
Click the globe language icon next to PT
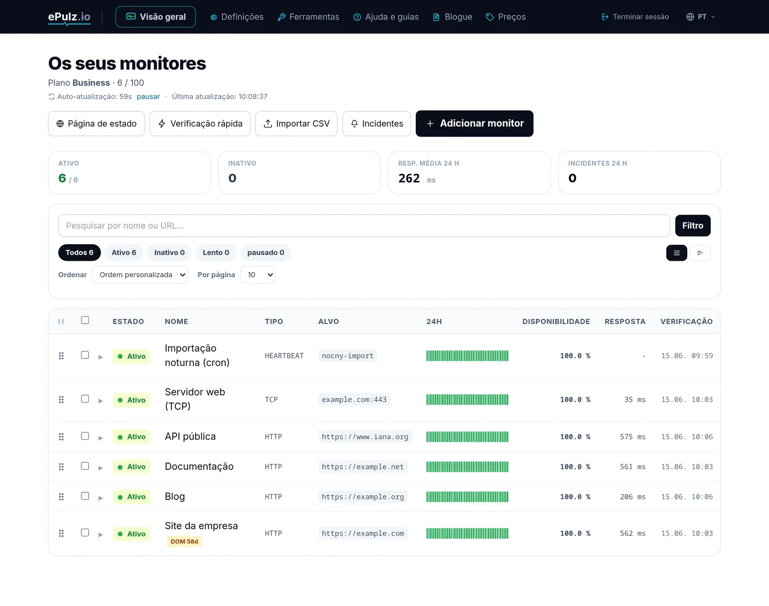pyautogui.click(x=690, y=17)
